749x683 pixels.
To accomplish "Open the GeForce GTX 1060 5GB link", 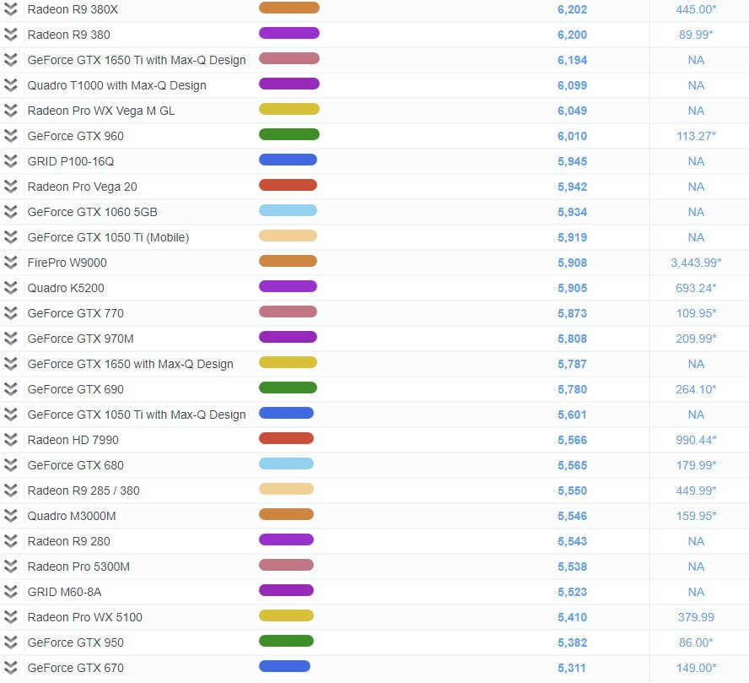I will [92, 212].
